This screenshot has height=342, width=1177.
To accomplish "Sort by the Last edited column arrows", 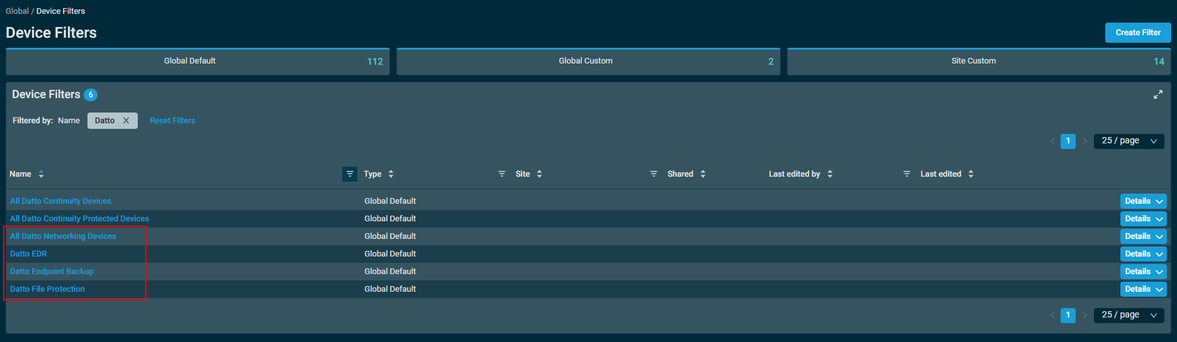I will click(x=971, y=174).
